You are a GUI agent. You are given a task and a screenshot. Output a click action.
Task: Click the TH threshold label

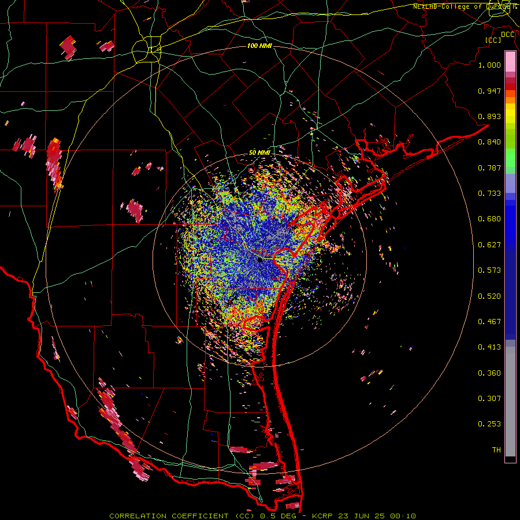[496, 450]
